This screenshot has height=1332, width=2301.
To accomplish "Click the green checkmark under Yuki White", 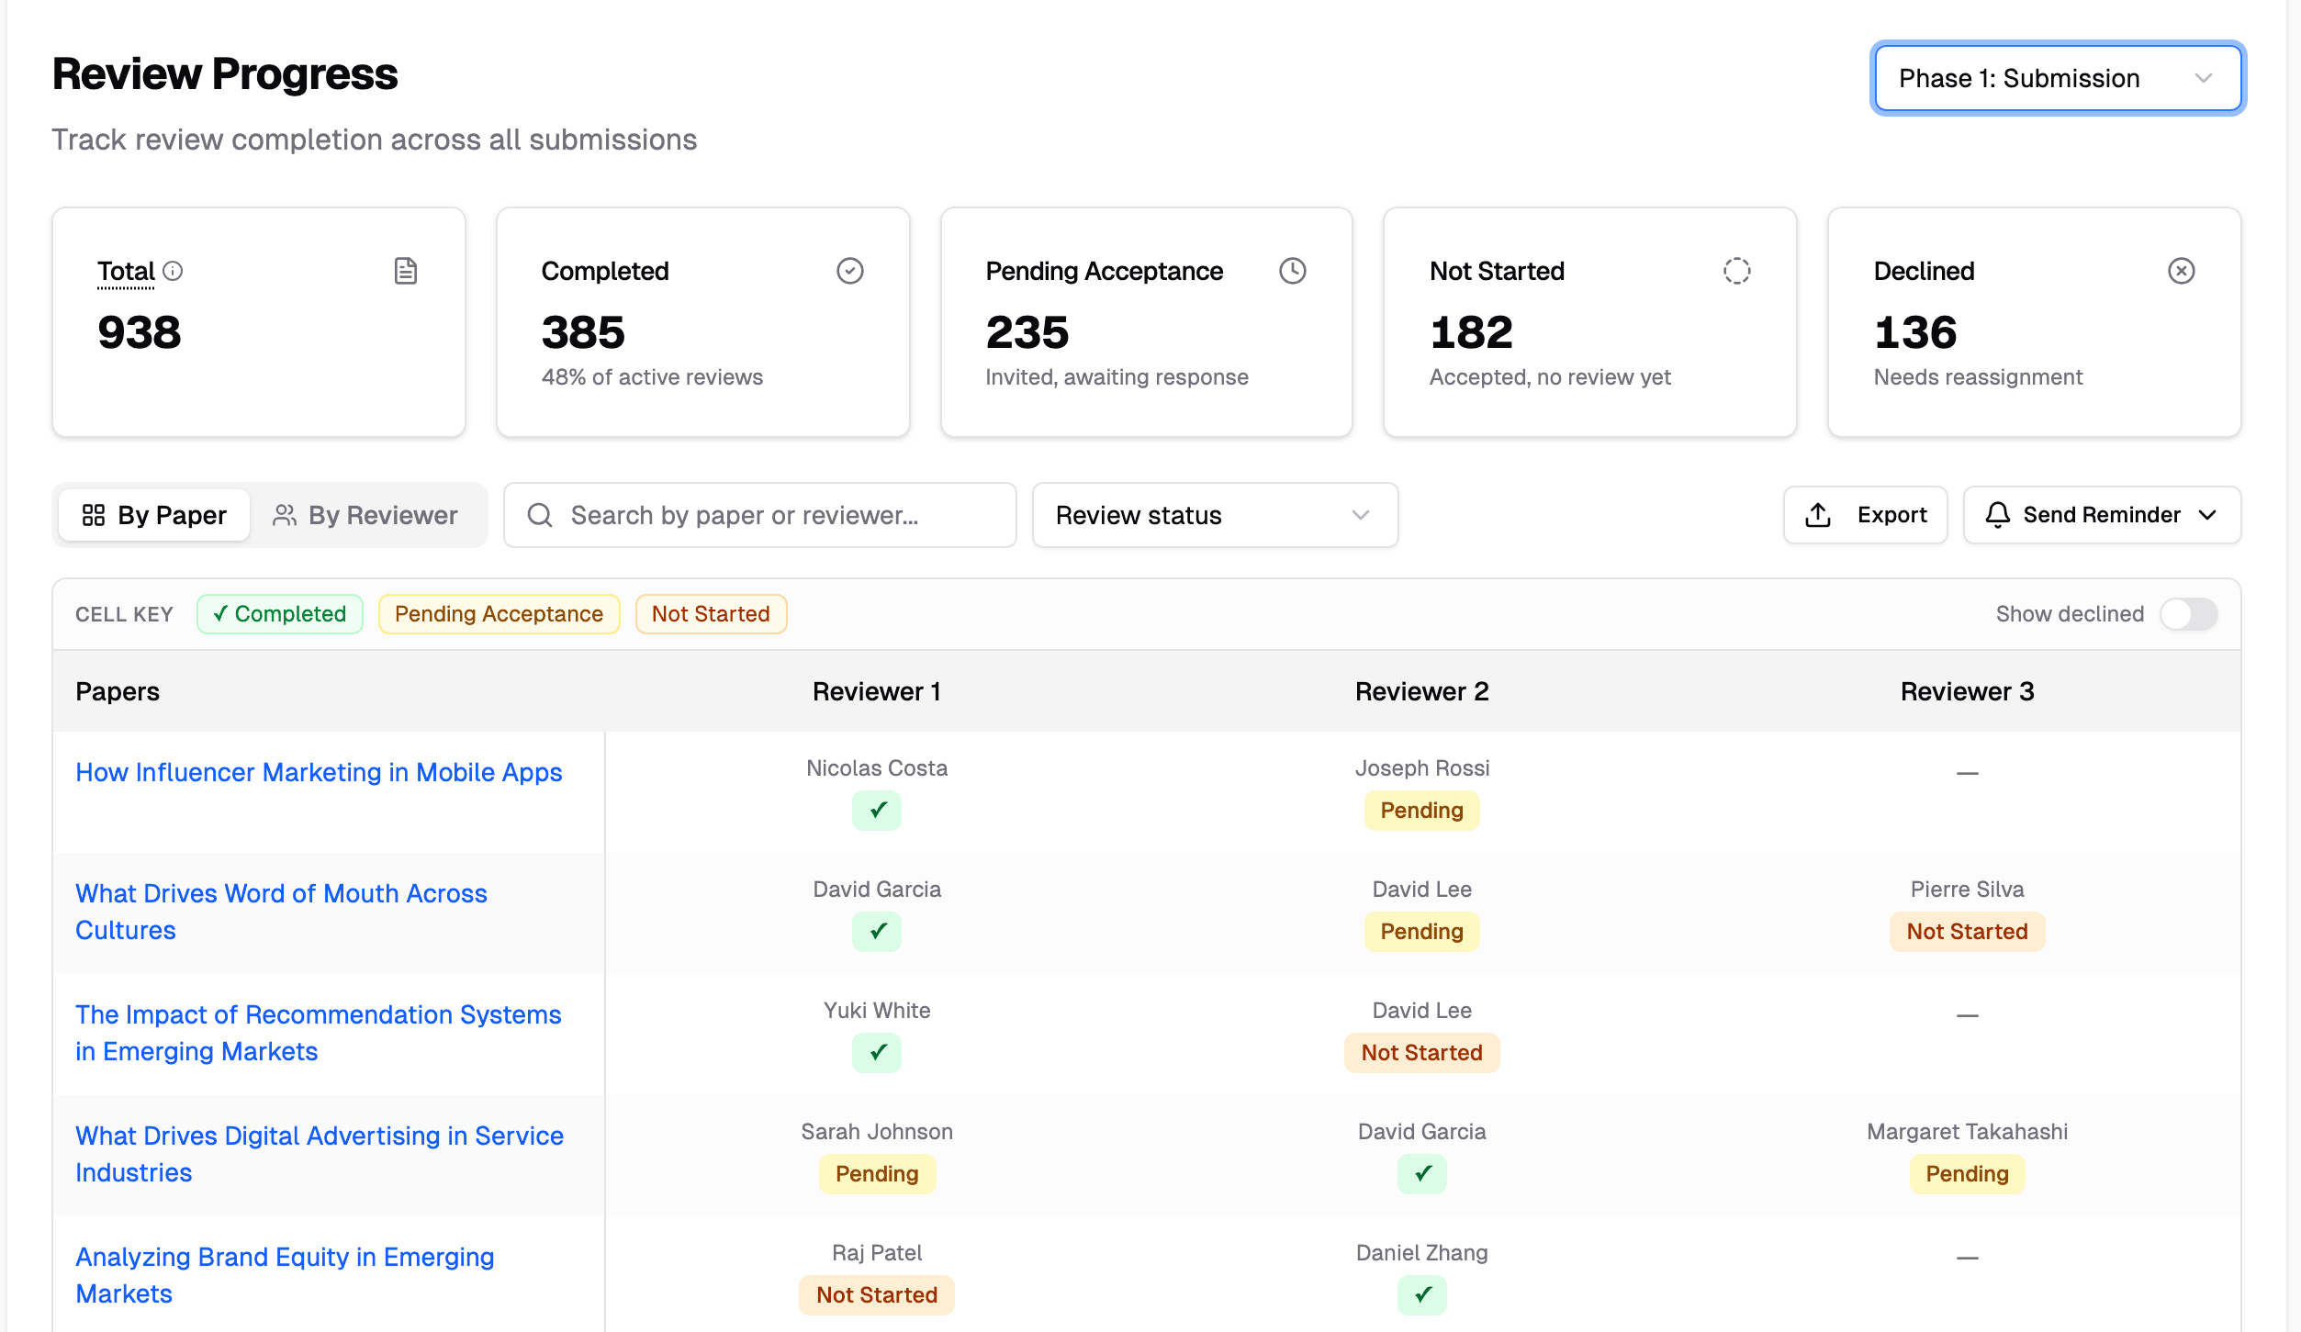I will tap(877, 1053).
